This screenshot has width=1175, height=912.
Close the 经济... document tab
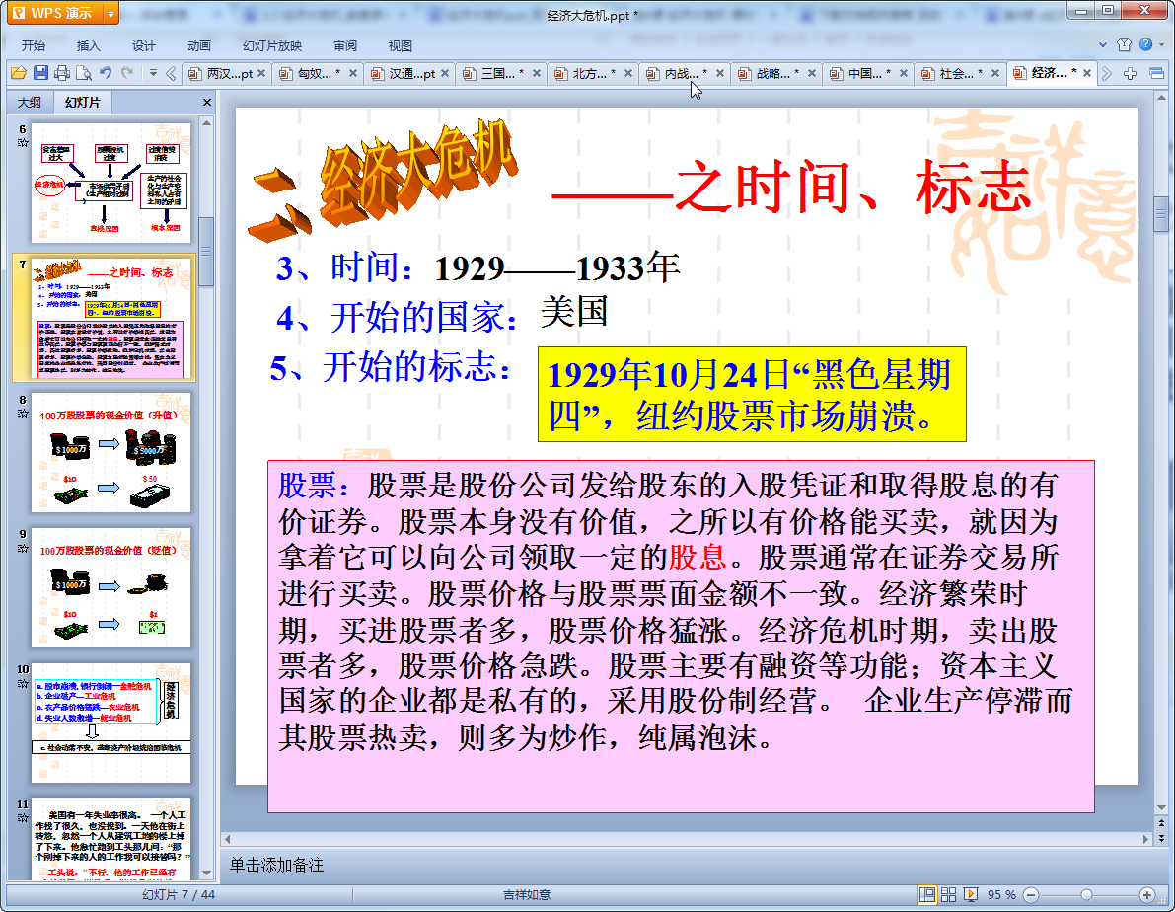1087,73
